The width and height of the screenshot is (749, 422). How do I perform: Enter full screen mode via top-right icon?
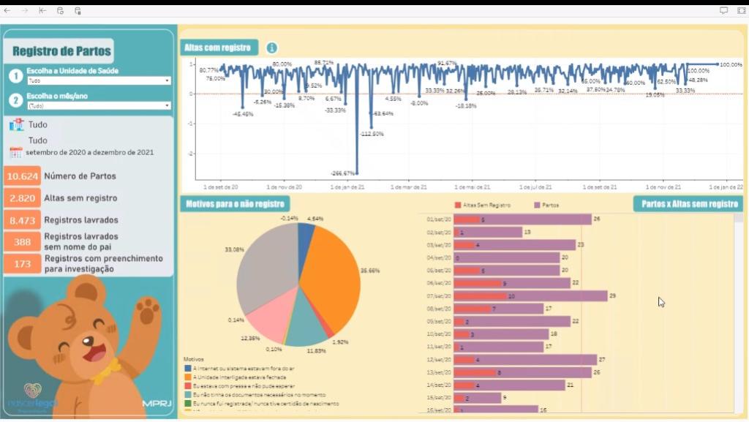click(740, 11)
